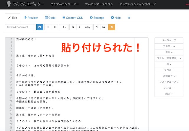Open でんでんコンバーター link in navbar
This screenshot has height=131, width=189.
65,5
